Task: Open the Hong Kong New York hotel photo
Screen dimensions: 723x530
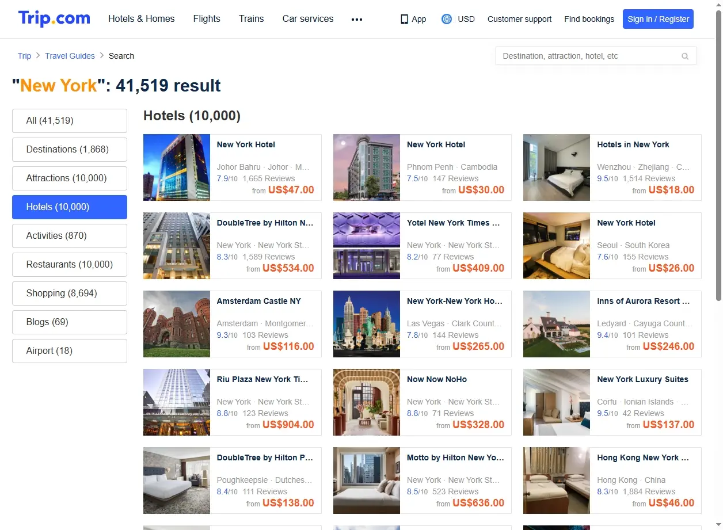Action: 557,481
